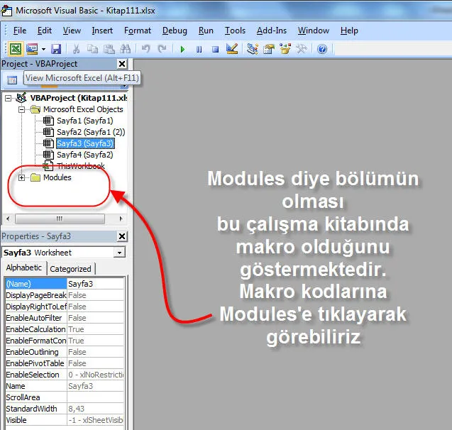Switch to the Categorized properties tab

click(71, 269)
